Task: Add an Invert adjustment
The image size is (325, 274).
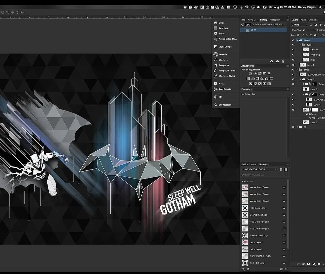Action: pyautogui.click(x=251, y=84)
